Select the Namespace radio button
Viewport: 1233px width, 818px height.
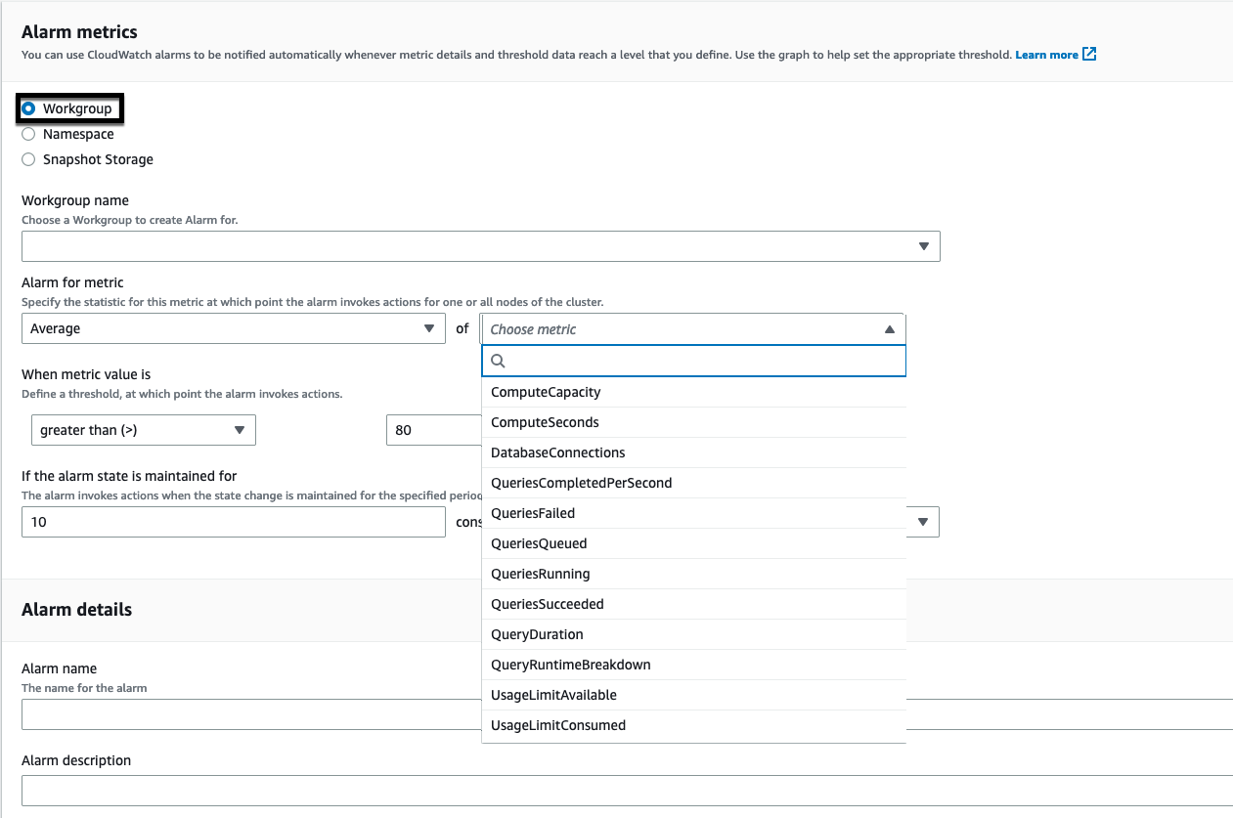[x=28, y=134]
